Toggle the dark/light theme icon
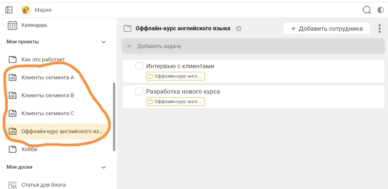Viewport: 388px width, 189px height. 381,10
